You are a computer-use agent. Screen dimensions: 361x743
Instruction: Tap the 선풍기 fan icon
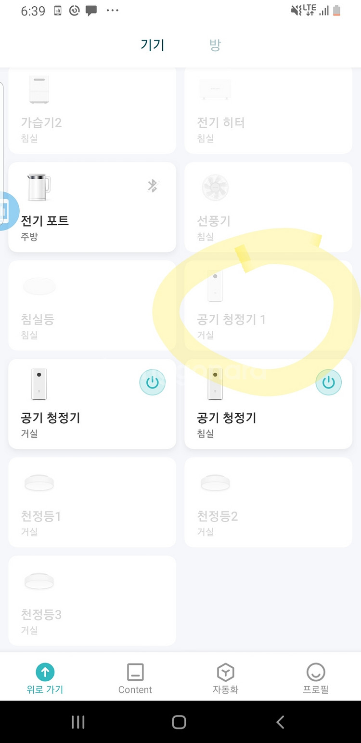[x=215, y=188]
